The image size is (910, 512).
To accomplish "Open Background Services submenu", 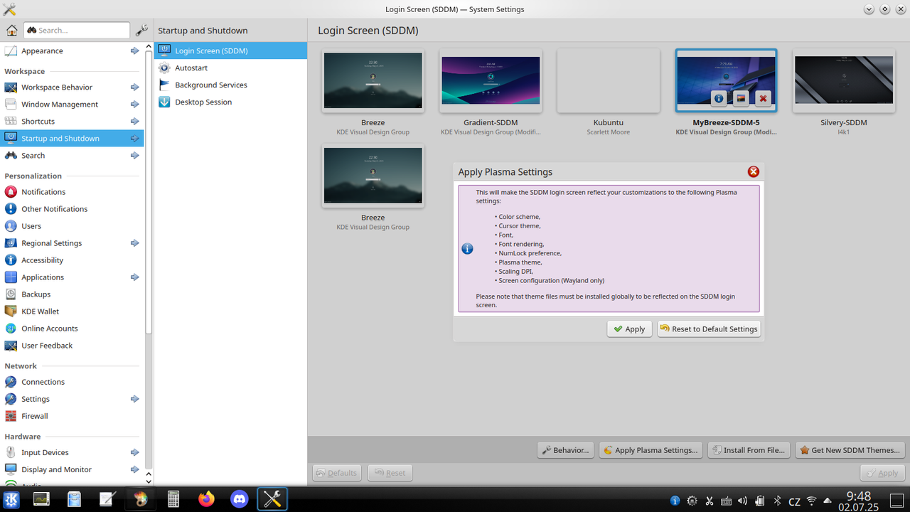I will (x=231, y=85).
